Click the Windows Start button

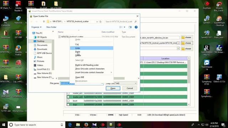coord(4,125)
